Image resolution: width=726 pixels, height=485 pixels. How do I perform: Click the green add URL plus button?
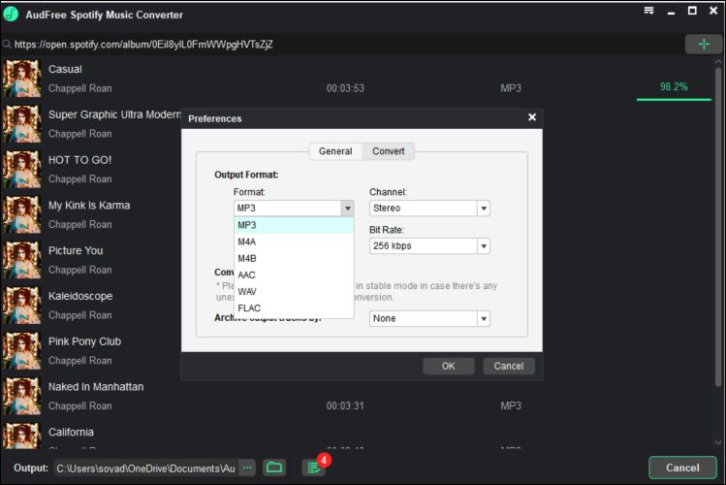pos(704,44)
